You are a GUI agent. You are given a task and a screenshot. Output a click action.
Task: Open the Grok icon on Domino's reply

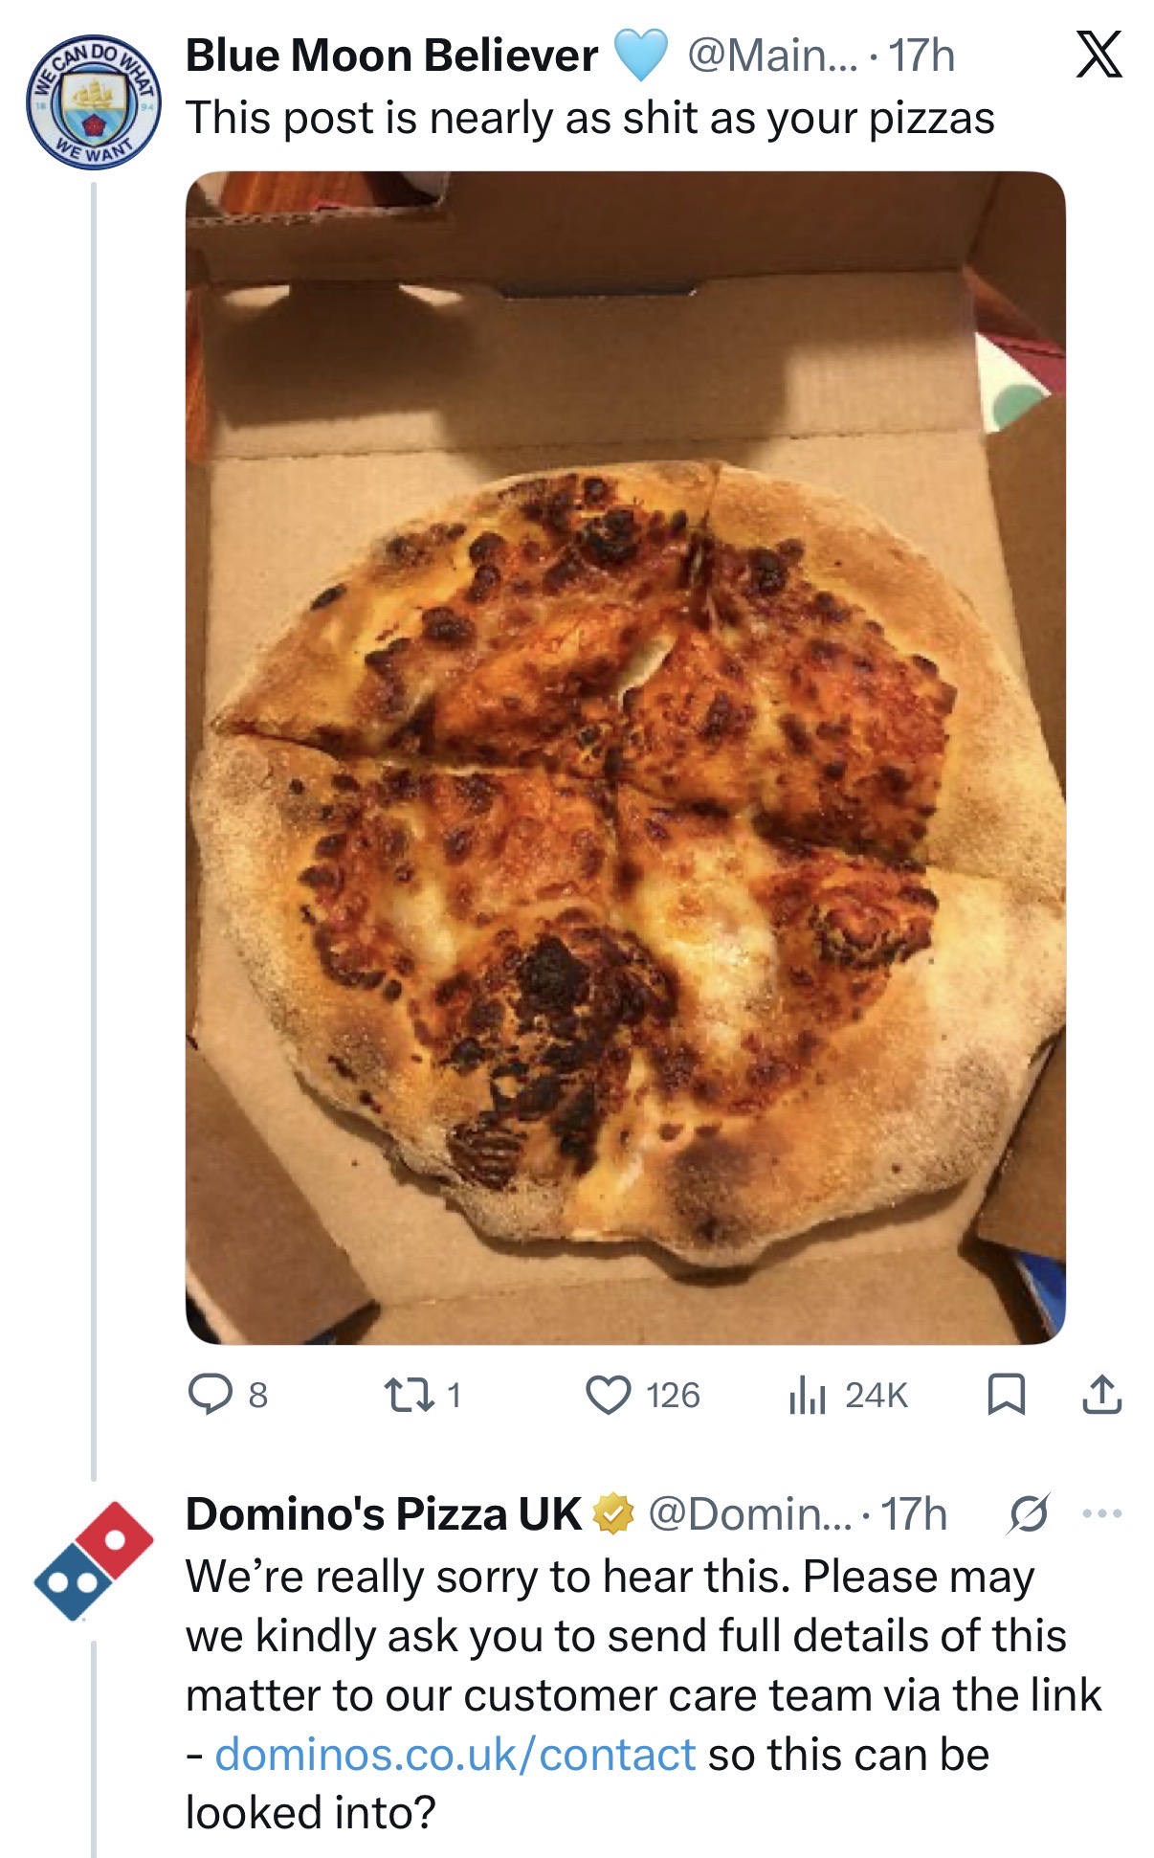[x=1029, y=1514]
